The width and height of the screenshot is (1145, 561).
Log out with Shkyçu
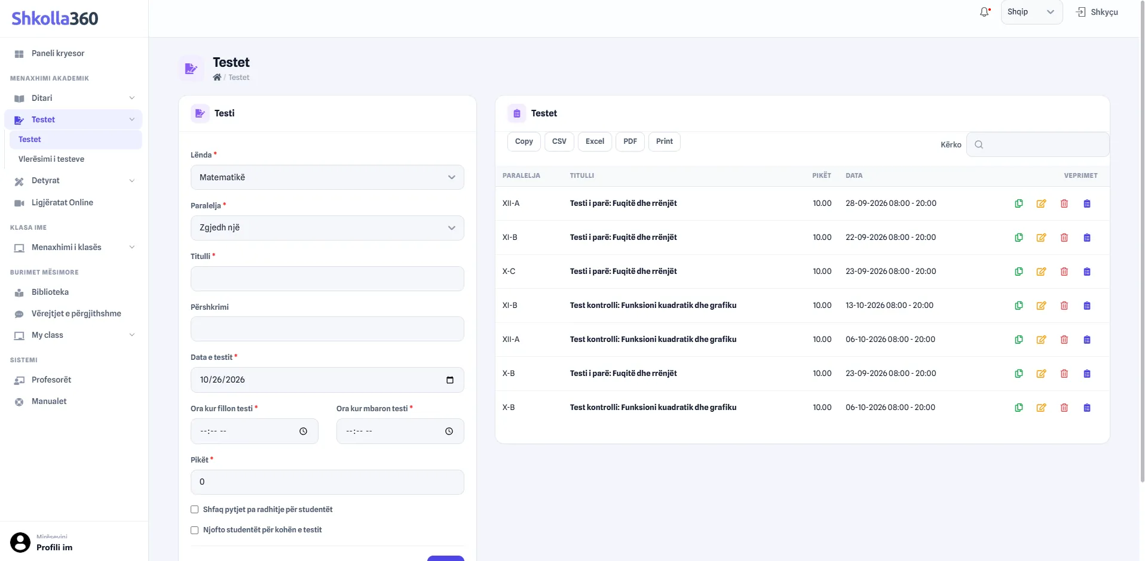[1097, 12]
